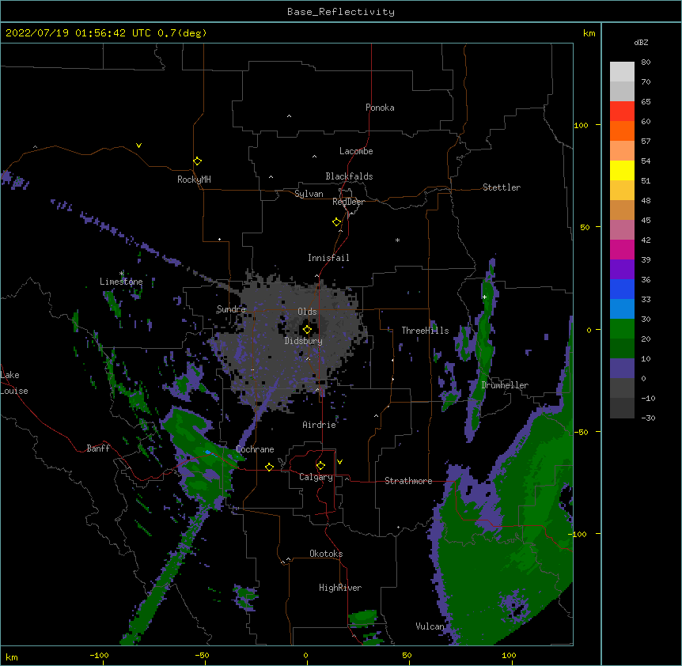
Task: Click the 80 dBZ legend value
Action: point(646,62)
